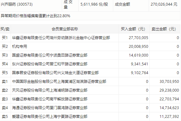Click the 异常期间价格涨幅偏离值累计达到22.80% note
Image resolution: width=181 pixels, height=121 pixels.
35,16
